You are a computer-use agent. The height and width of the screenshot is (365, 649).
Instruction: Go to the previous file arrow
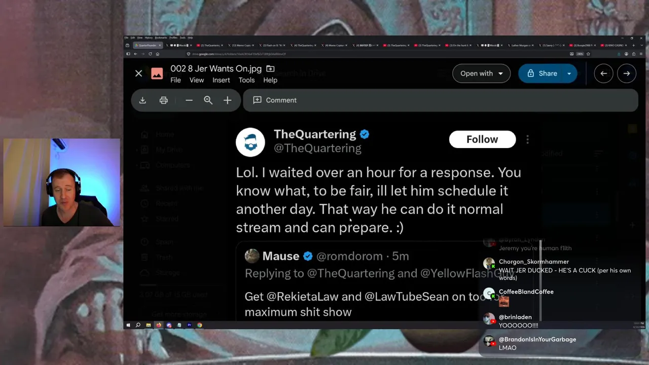click(603, 74)
